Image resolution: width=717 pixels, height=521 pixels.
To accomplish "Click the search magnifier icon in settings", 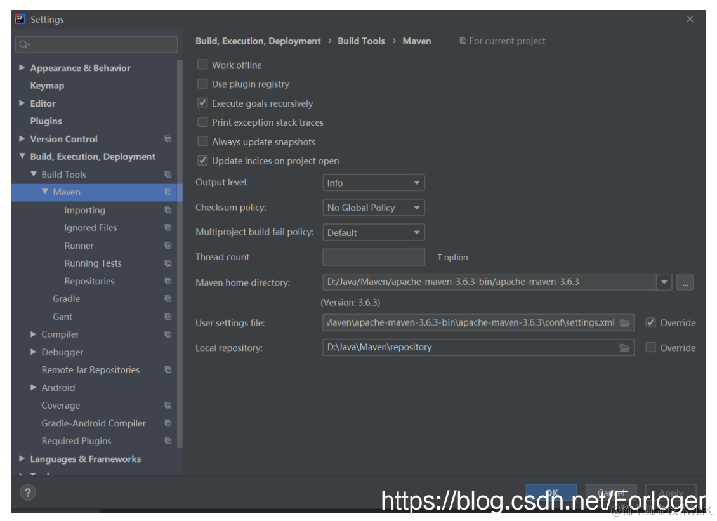I will (23, 44).
